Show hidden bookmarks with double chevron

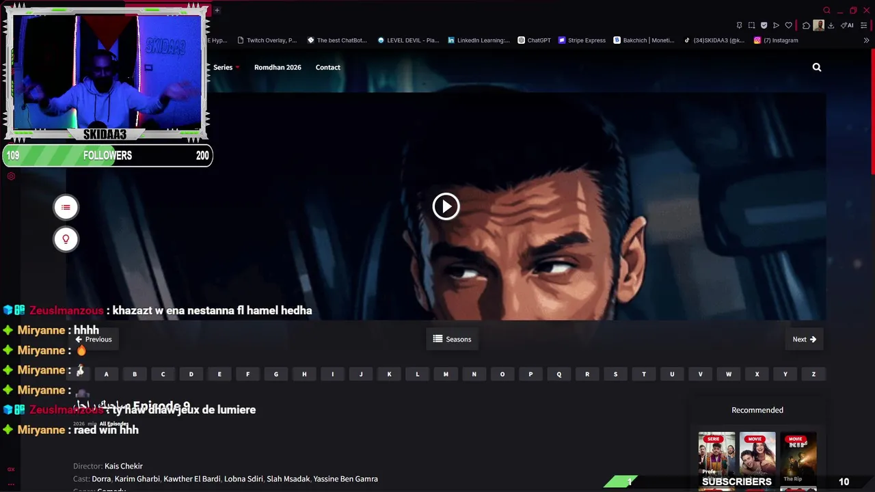pos(866,40)
